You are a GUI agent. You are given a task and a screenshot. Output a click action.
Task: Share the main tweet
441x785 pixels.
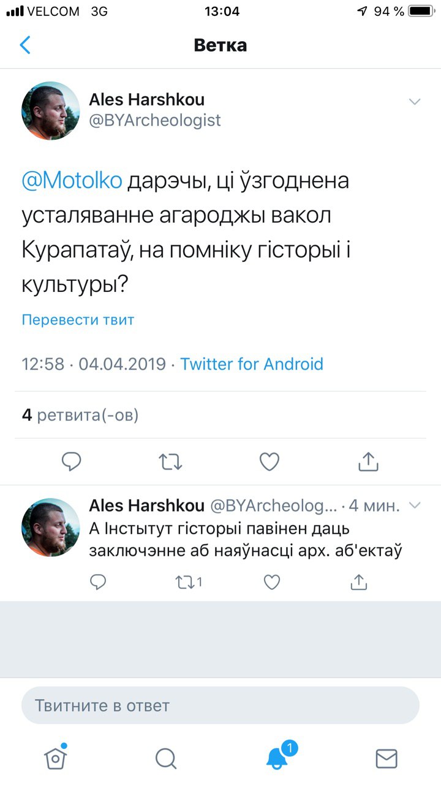coord(368,461)
